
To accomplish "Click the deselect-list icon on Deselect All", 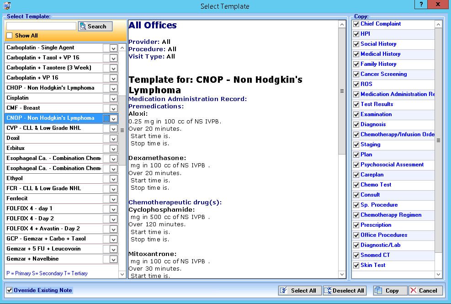I will coord(328,290).
